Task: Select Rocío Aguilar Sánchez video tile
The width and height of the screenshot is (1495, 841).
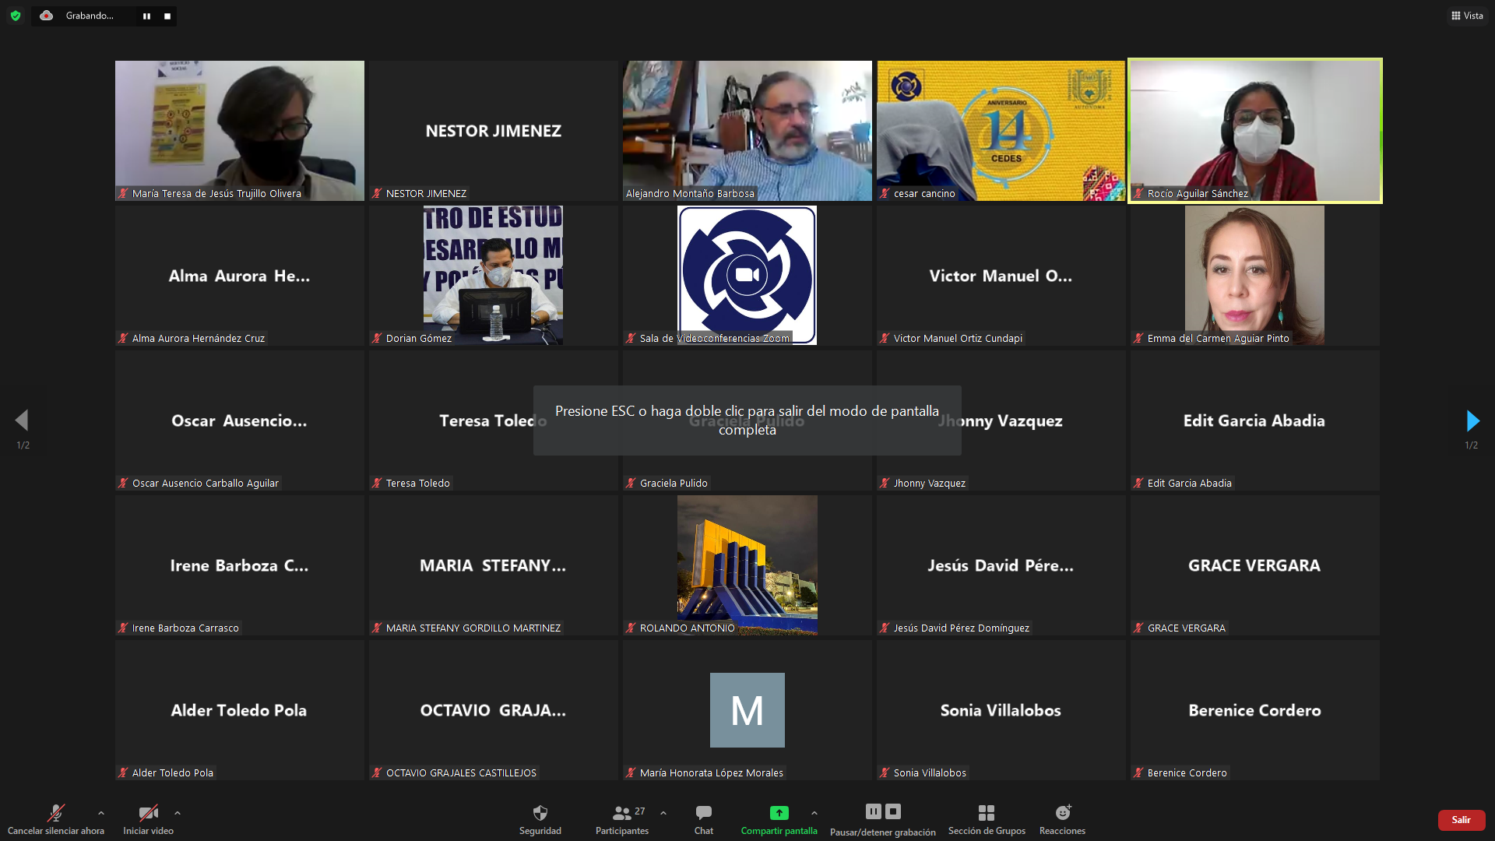Action: 1255,131
